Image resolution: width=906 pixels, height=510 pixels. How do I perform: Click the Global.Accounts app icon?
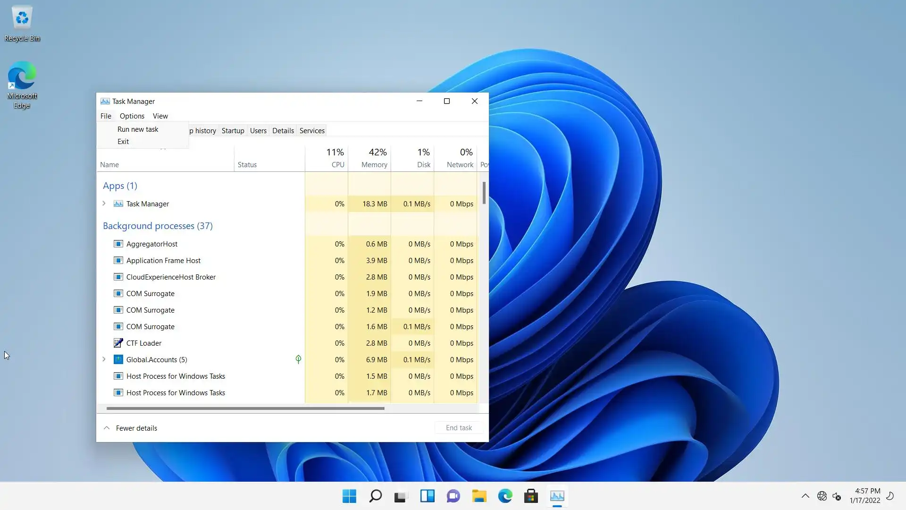(118, 360)
